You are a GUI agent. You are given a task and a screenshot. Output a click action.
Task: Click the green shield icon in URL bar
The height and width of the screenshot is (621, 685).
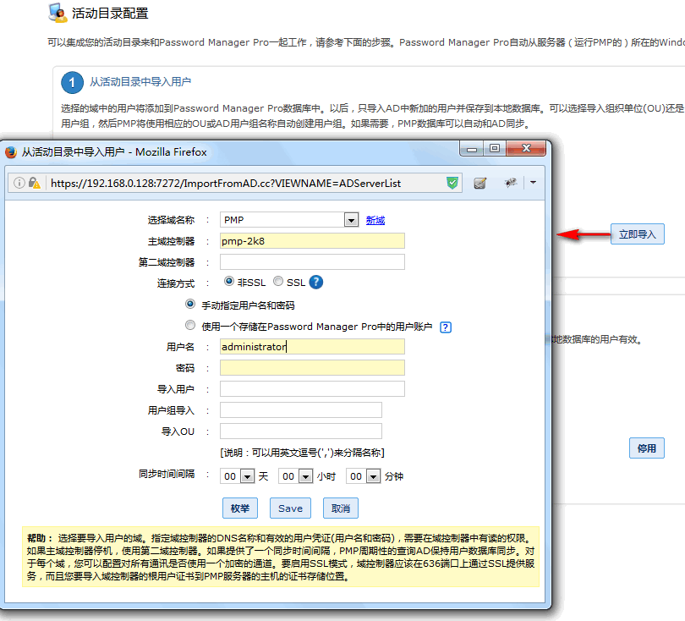(452, 183)
